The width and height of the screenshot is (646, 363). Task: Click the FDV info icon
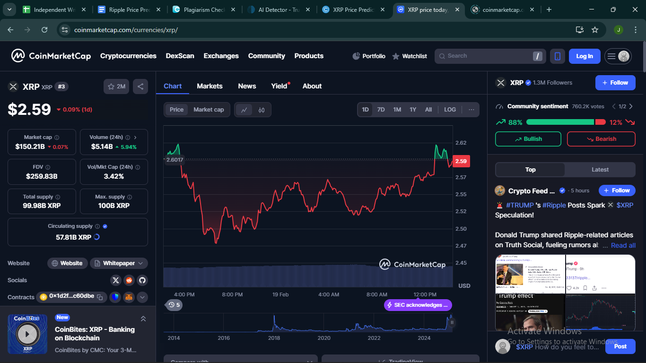(48, 167)
